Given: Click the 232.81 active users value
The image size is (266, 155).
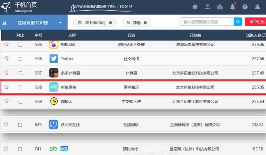Looking at the screenshot, I should 257,125.
